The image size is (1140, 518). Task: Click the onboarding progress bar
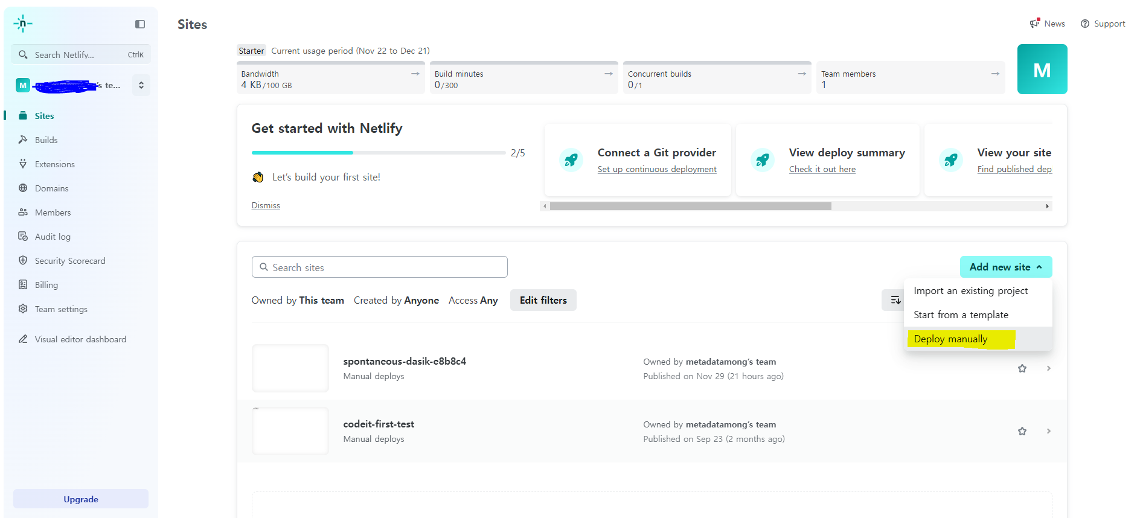pos(379,153)
